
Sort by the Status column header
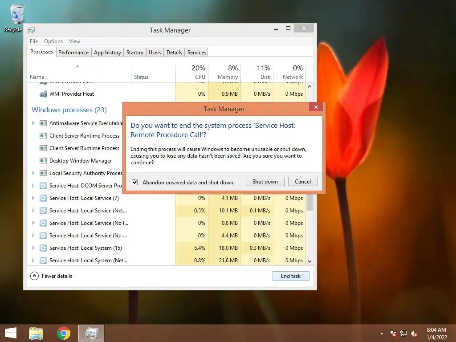pyautogui.click(x=153, y=73)
